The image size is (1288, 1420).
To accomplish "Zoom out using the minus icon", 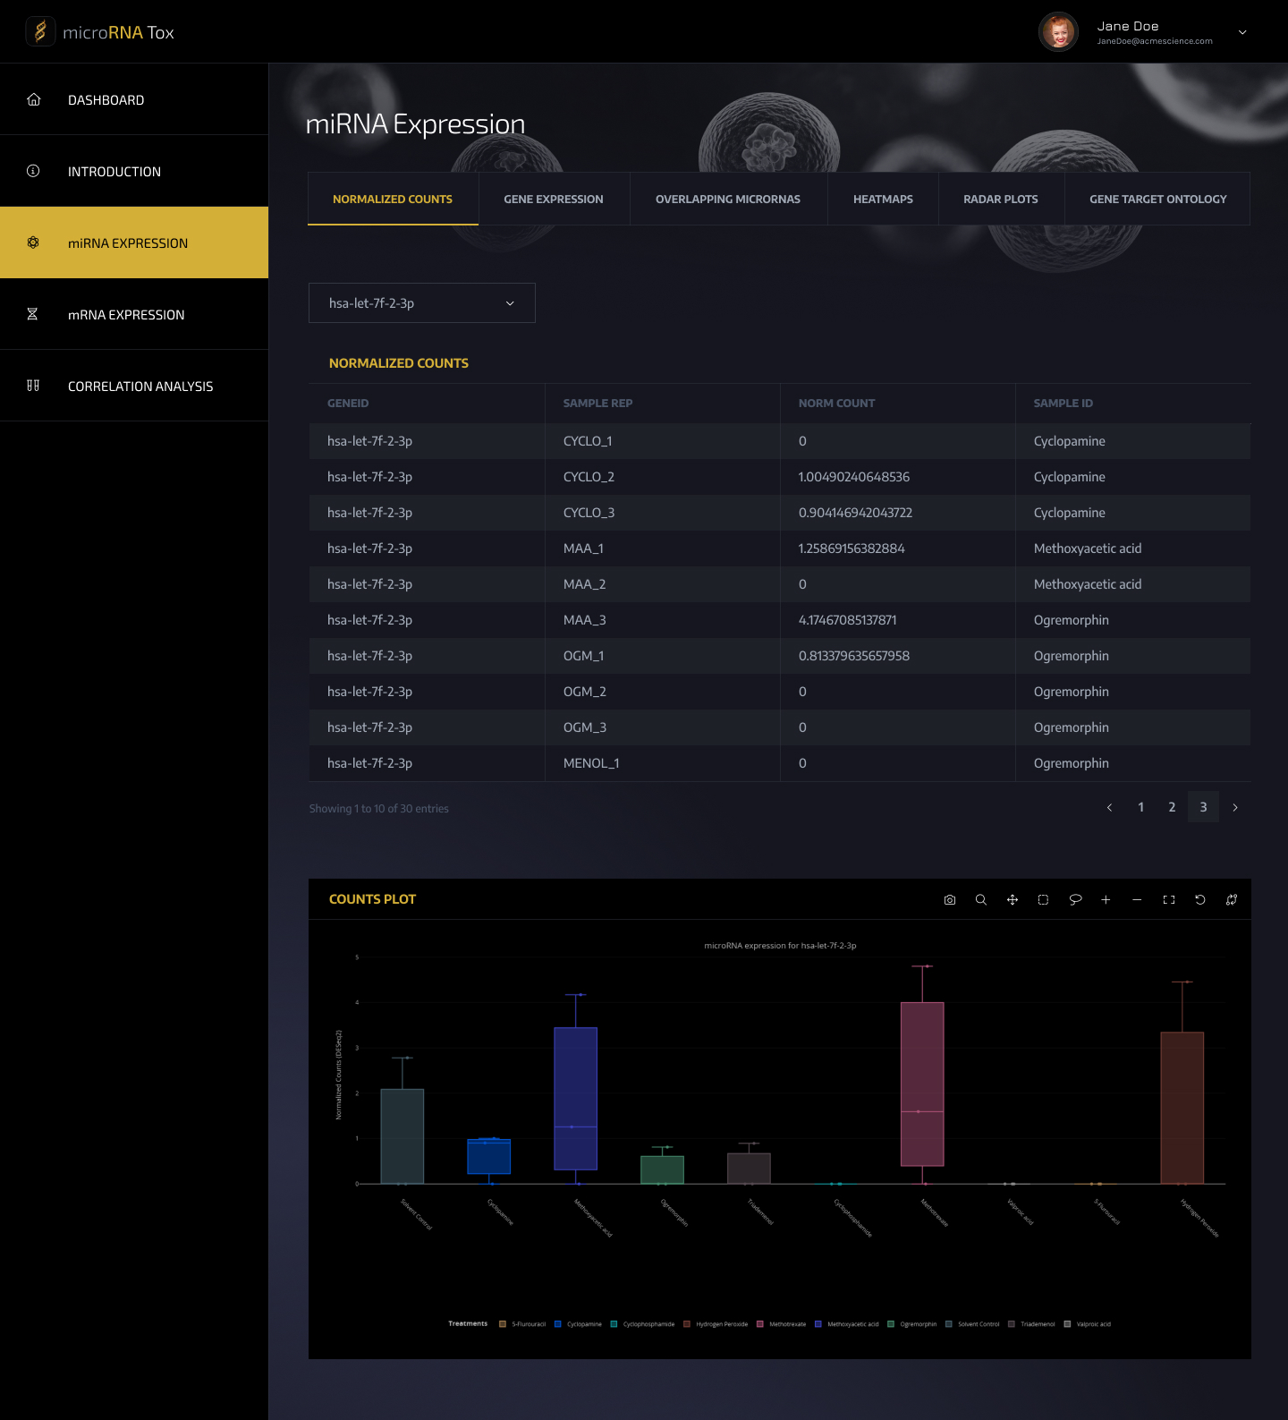I will coord(1137,900).
